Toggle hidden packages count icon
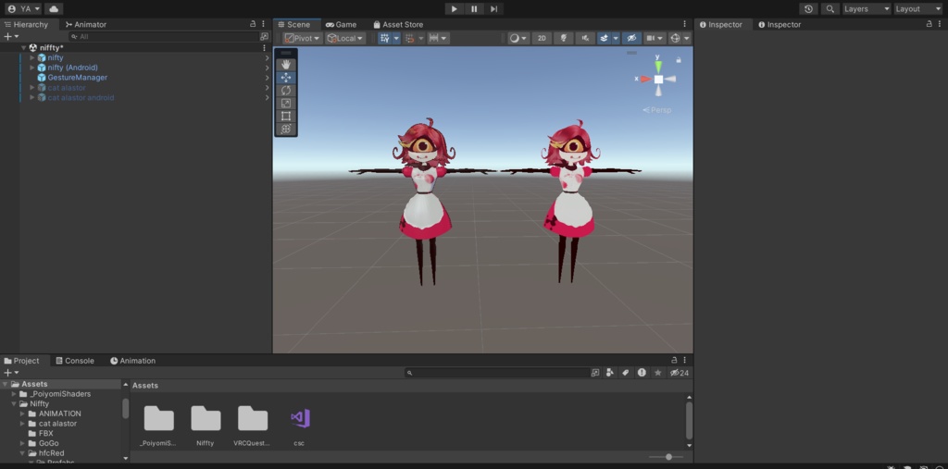Screen dimensions: 948x469 (679, 373)
